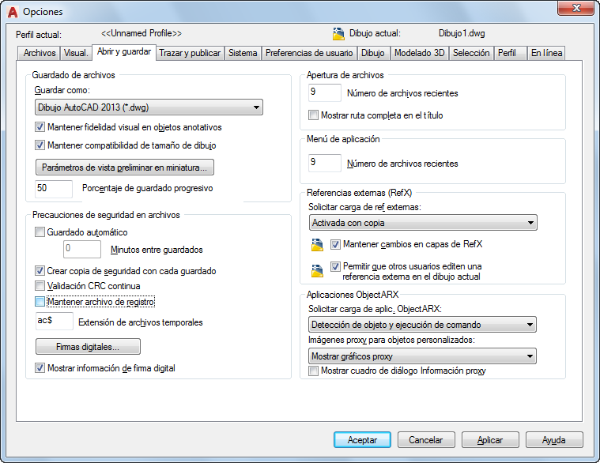
Task: Open the Selección tab
Action: pos(471,53)
